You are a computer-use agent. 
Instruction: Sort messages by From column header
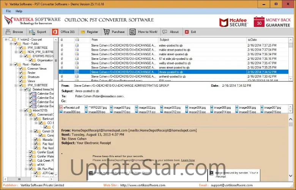tap(124, 40)
